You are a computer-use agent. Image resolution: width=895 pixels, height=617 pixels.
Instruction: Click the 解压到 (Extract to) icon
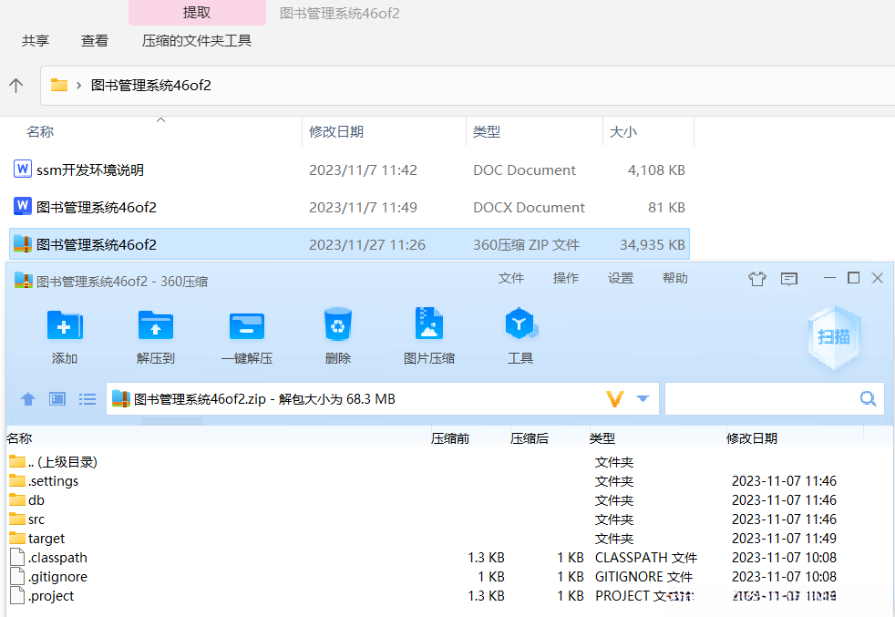click(155, 325)
